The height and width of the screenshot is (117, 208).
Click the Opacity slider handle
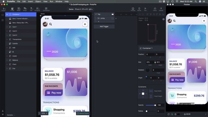pyautogui.click(x=155, y=105)
